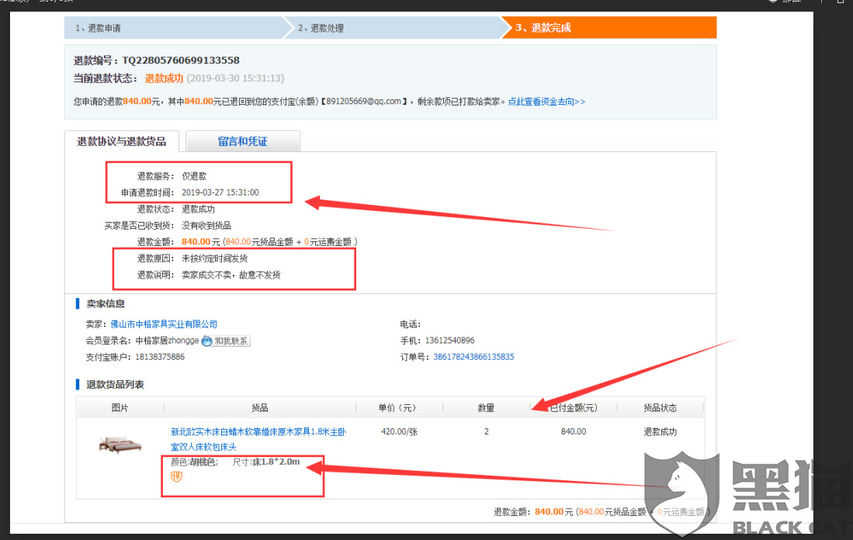Image resolution: width=853 pixels, height=540 pixels.
Task: Click the color spec 颜色:胡桃色
Action: pyautogui.click(x=194, y=462)
